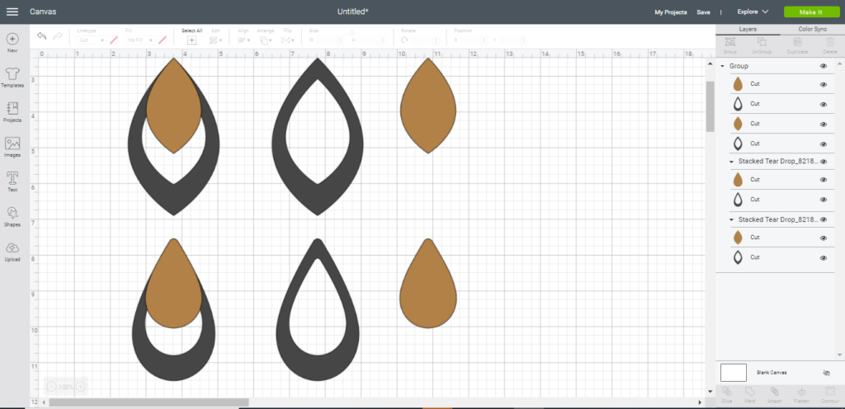Open My Projects link
Screen dimensions: 845x409
tap(670, 12)
